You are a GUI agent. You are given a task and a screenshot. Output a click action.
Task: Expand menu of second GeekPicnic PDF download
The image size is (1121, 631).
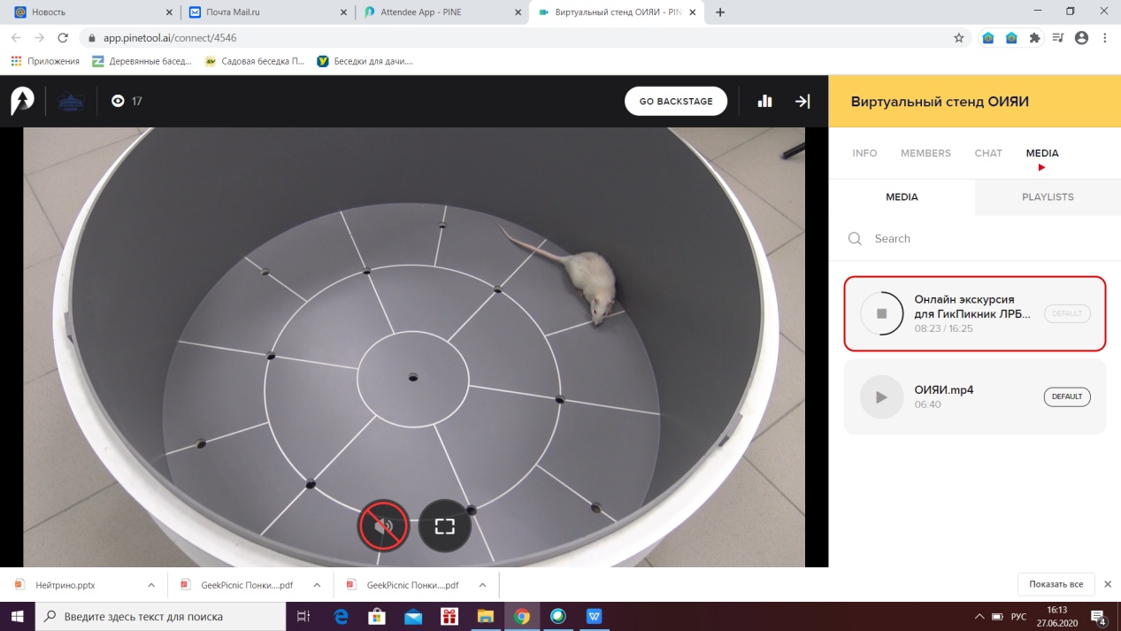(x=482, y=585)
